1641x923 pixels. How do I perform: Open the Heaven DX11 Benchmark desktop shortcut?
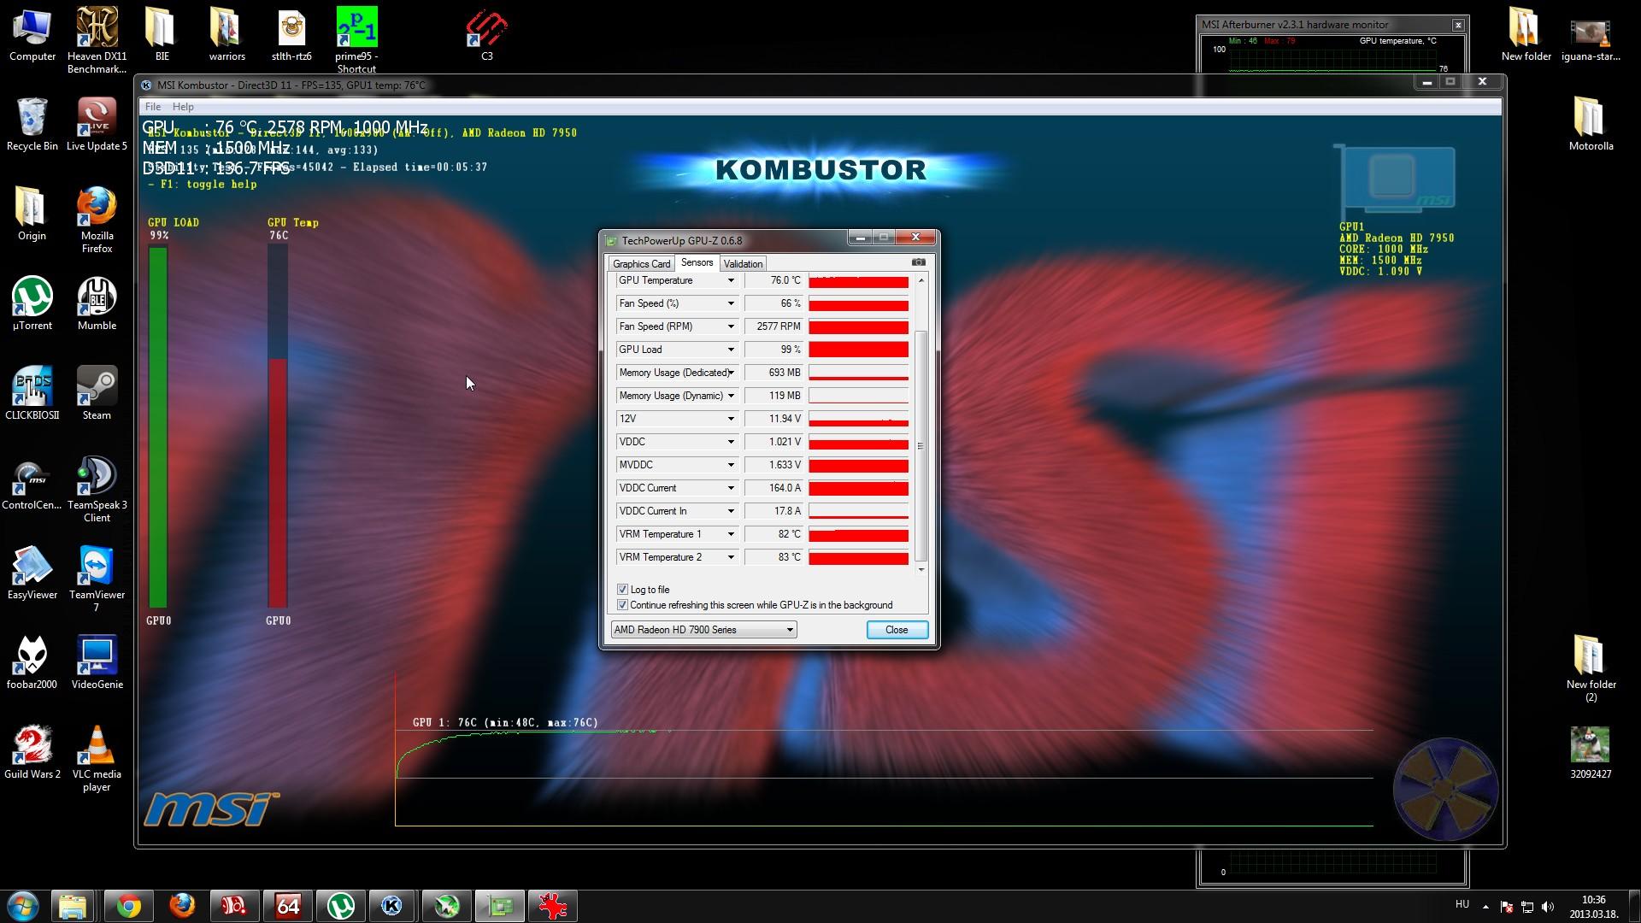tap(97, 38)
